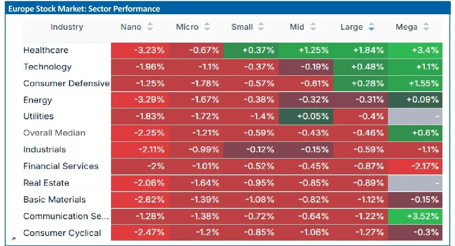Select the truncated Communication Se... label

66,216
